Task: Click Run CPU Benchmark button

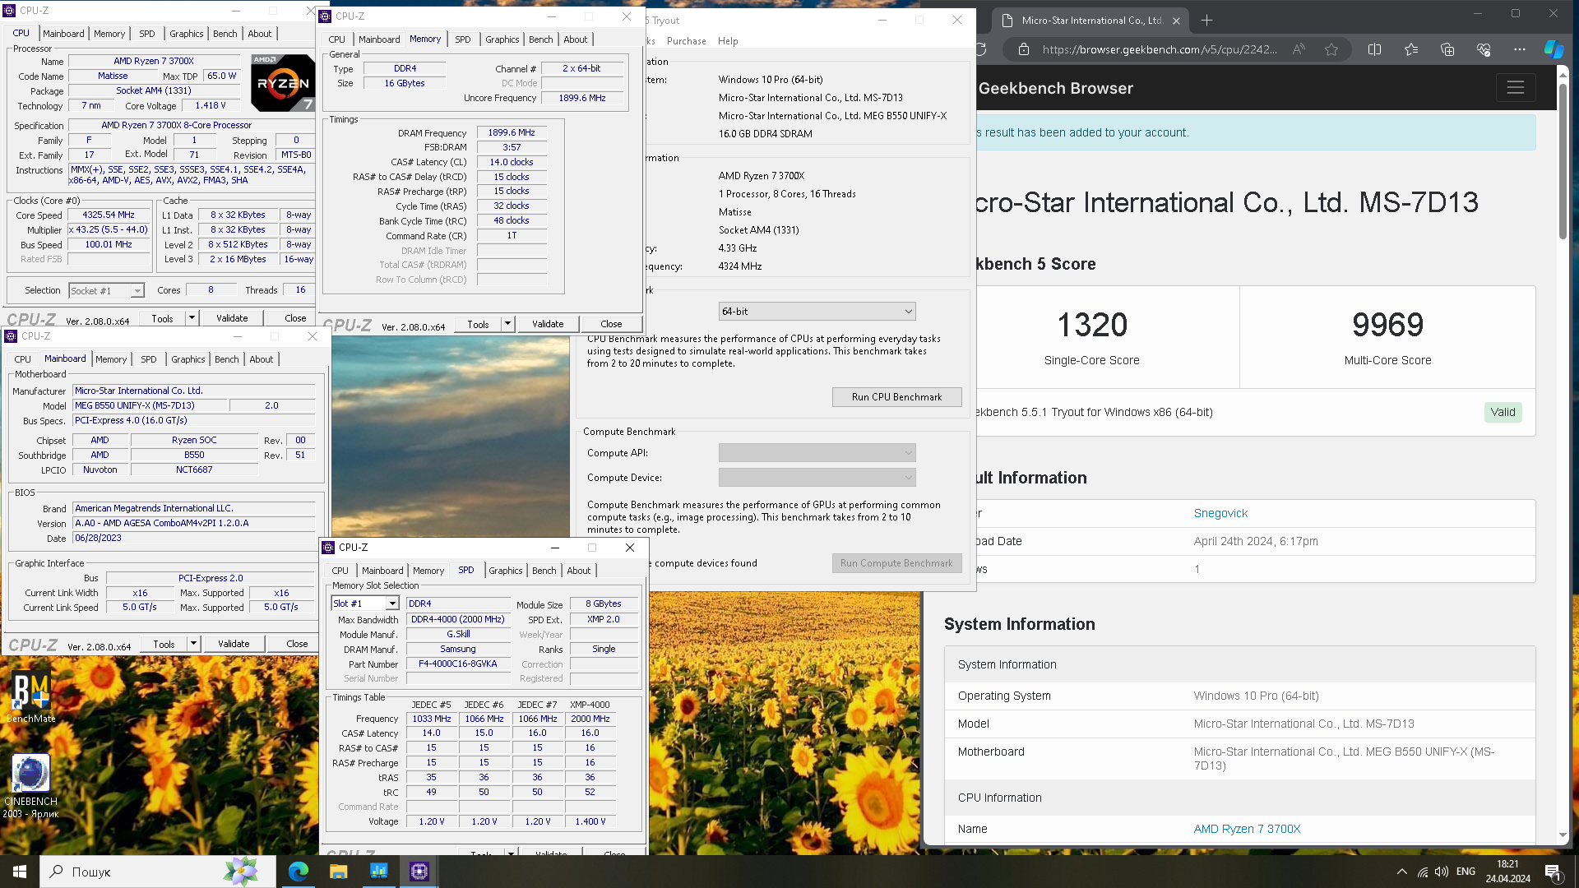Action: pos(896,397)
